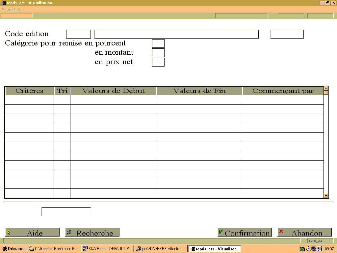Click the green checkmark Confirmation icon

[221, 232]
